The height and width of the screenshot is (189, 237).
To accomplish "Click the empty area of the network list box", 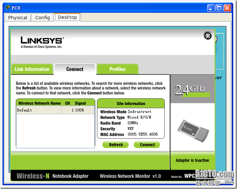I will 55,131.
